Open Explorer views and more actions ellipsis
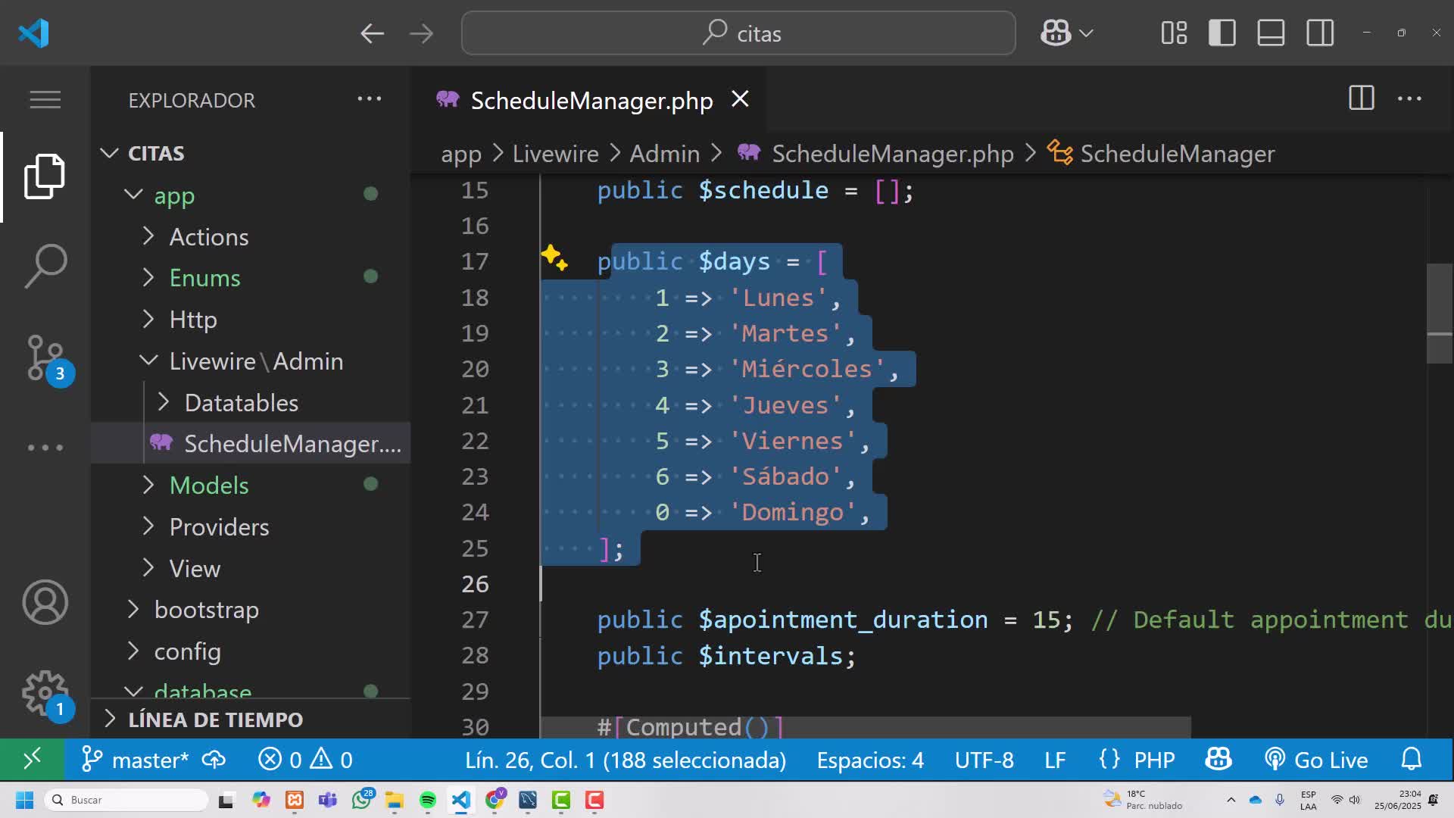The image size is (1454, 818). coord(370,98)
